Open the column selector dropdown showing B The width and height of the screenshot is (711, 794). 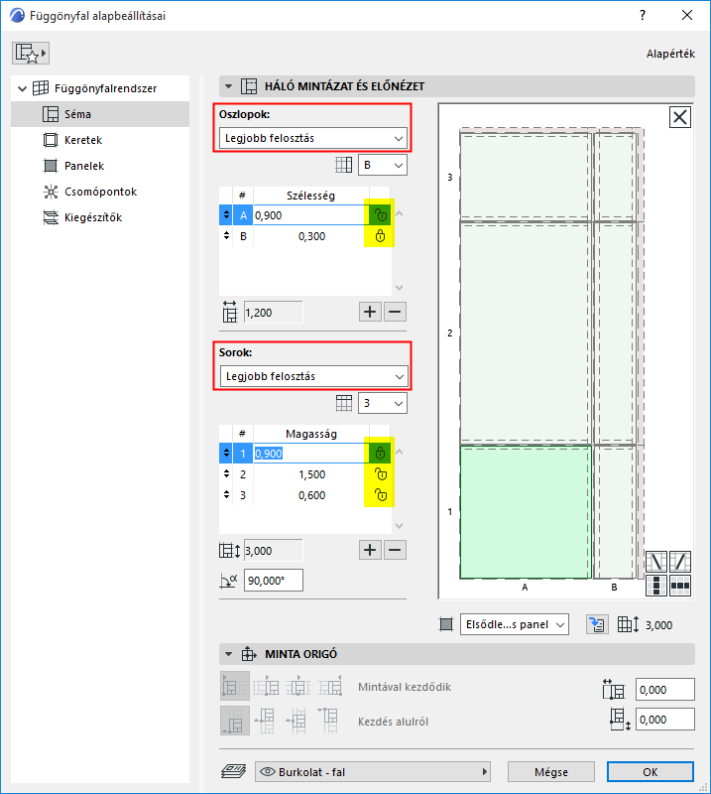point(383,165)
